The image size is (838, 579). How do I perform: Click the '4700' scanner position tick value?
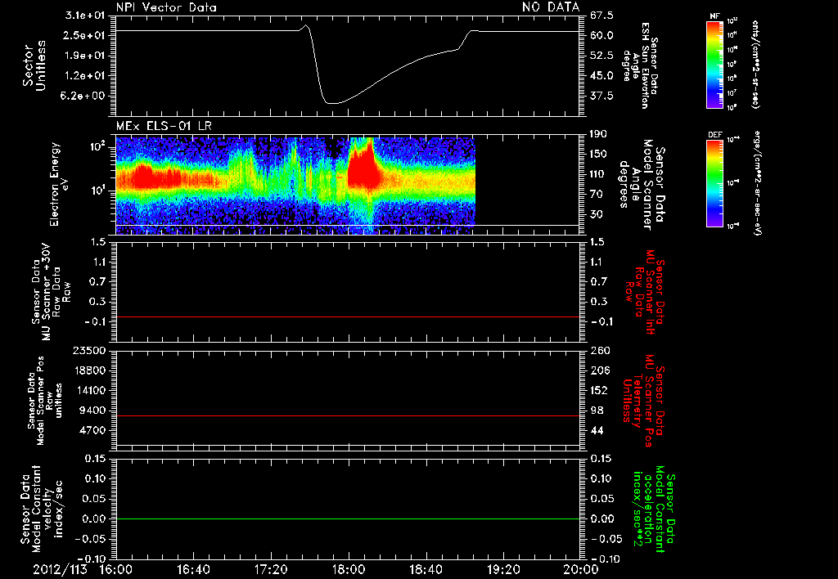92,430
